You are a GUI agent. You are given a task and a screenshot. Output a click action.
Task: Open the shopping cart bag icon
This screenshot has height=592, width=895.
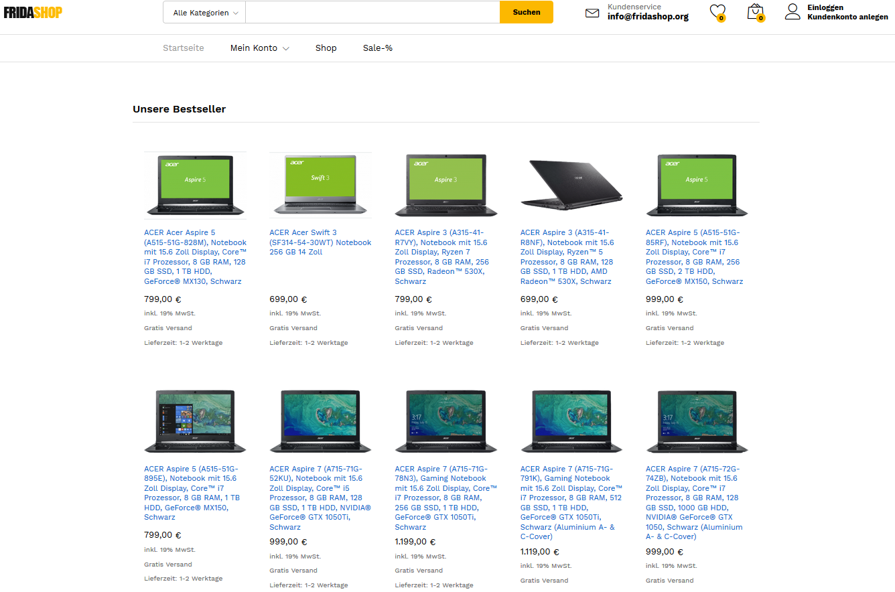coord(756,12)
